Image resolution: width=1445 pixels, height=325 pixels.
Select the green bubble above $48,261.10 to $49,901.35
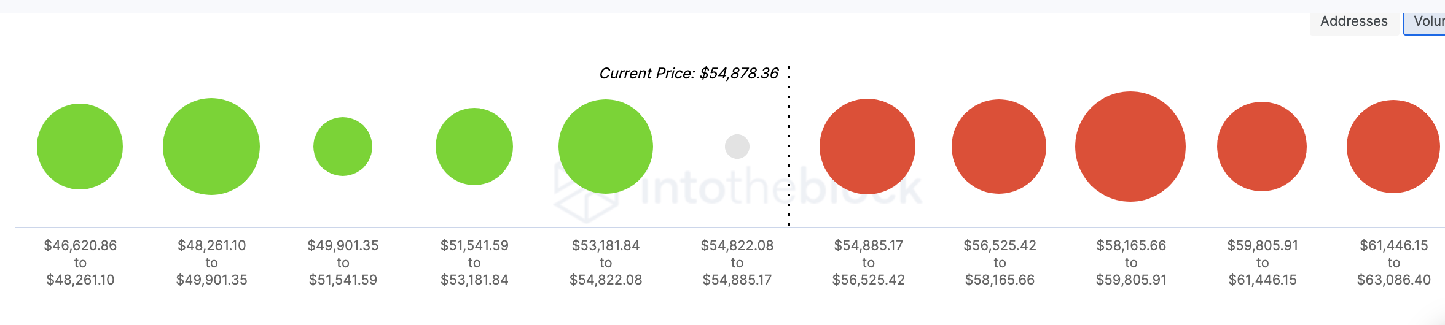click(x=211, y=147)
